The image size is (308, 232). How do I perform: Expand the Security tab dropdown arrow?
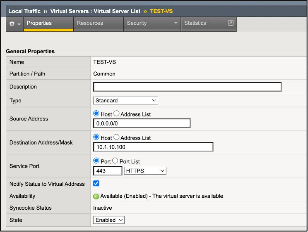tap(176, 23)
